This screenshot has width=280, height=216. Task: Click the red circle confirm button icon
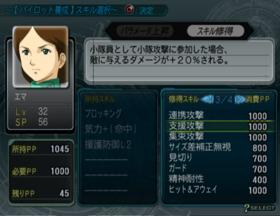point(129,10)
